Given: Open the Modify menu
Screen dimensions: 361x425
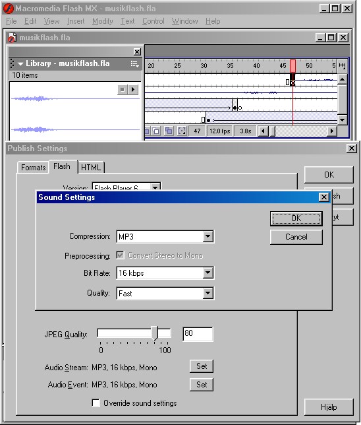Looking at the screenshot, I should (102, 21).
